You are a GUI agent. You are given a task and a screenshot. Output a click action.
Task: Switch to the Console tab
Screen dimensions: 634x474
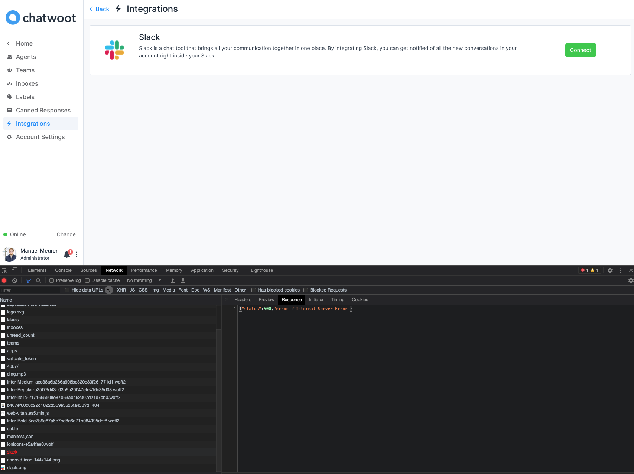(64, 270)
